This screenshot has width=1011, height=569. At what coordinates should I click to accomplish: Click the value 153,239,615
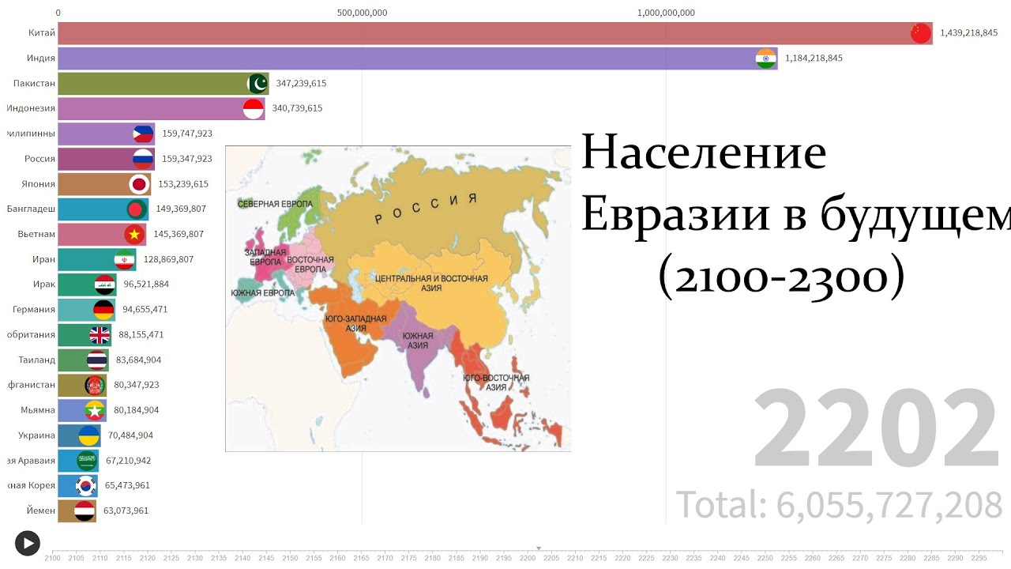[x=183, y=184]
